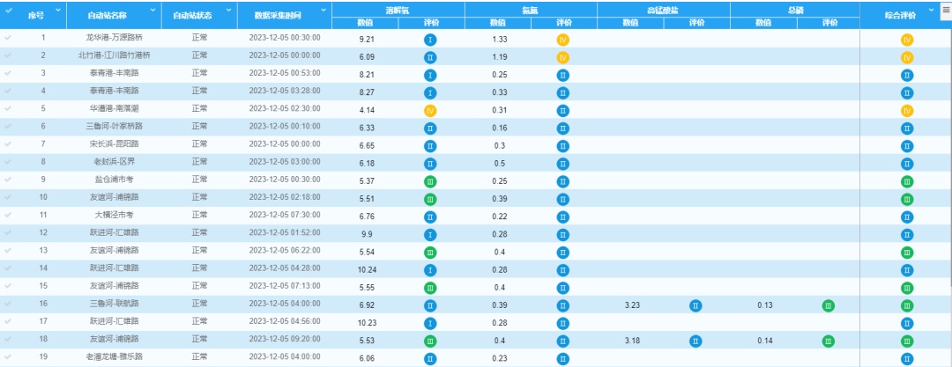Screen dimensions: 952x367
Task: Click the permanganate grade II badge in row 18
Action: [695, 341]
